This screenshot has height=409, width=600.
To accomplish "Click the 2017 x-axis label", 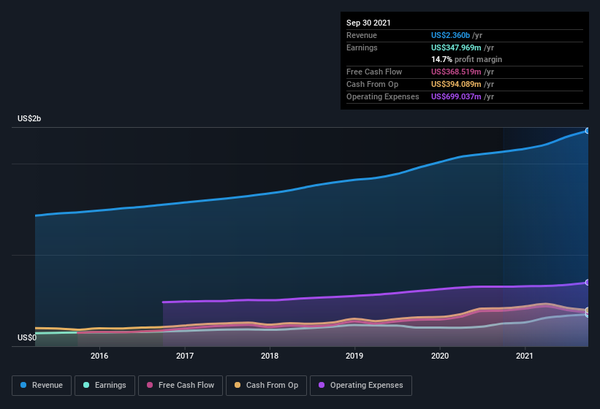I will 185,356.
